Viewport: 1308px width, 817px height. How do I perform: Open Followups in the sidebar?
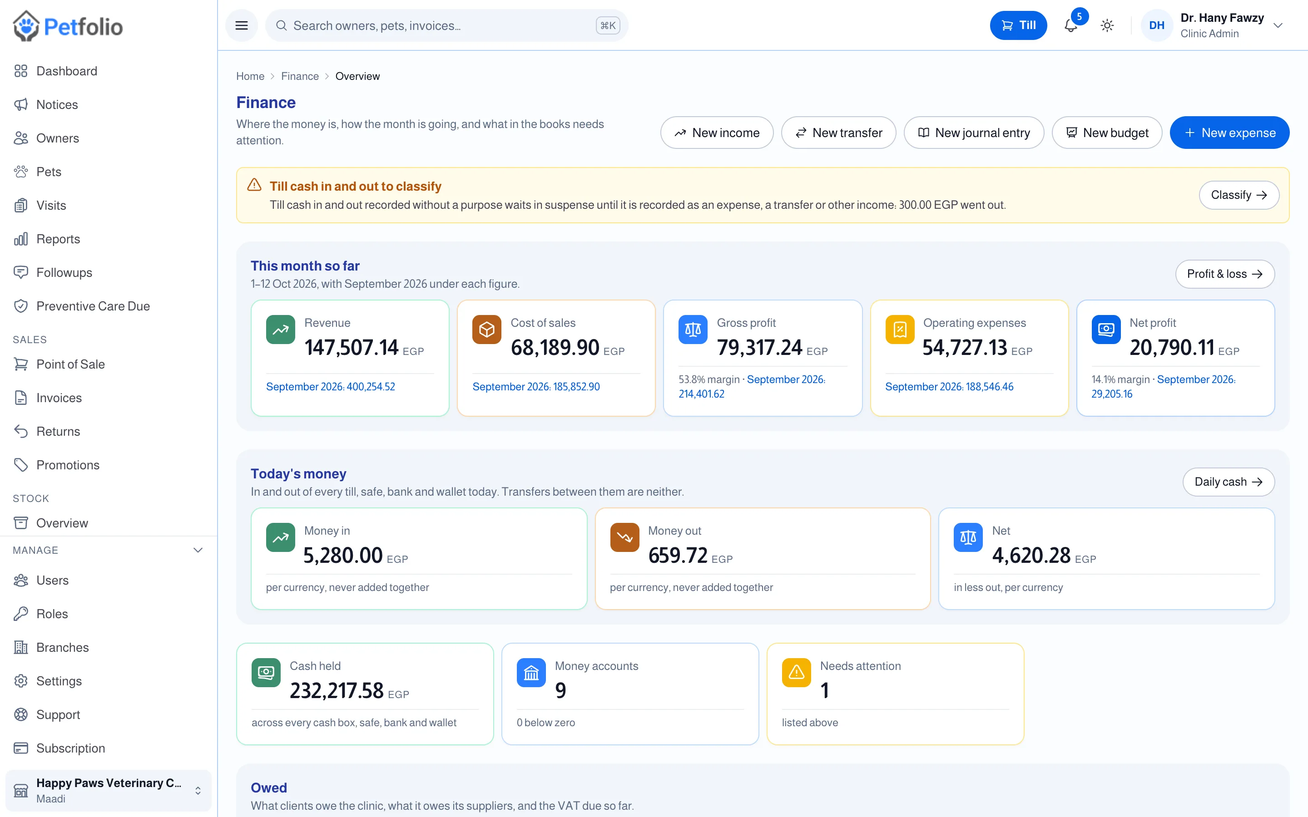coord(108,272)
